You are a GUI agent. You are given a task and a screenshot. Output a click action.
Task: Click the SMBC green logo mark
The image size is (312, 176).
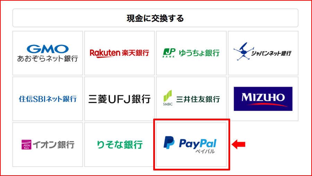168,96
